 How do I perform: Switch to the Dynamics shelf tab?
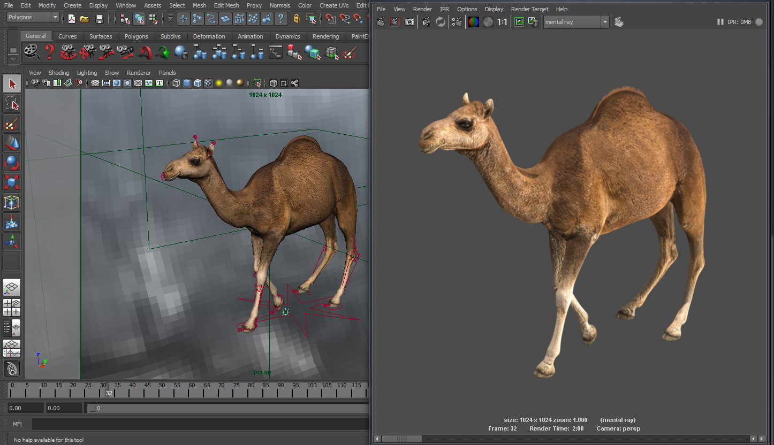287,36
